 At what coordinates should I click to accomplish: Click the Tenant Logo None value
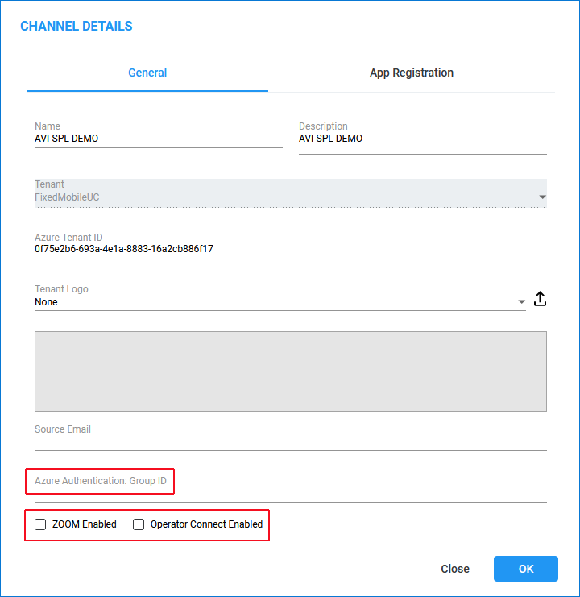46,302
